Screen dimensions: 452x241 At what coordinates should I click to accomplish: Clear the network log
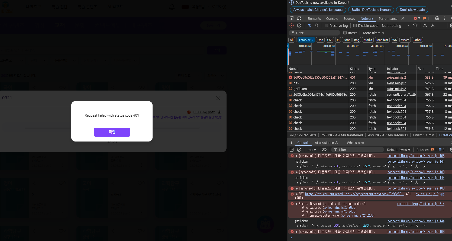[299, 25]
